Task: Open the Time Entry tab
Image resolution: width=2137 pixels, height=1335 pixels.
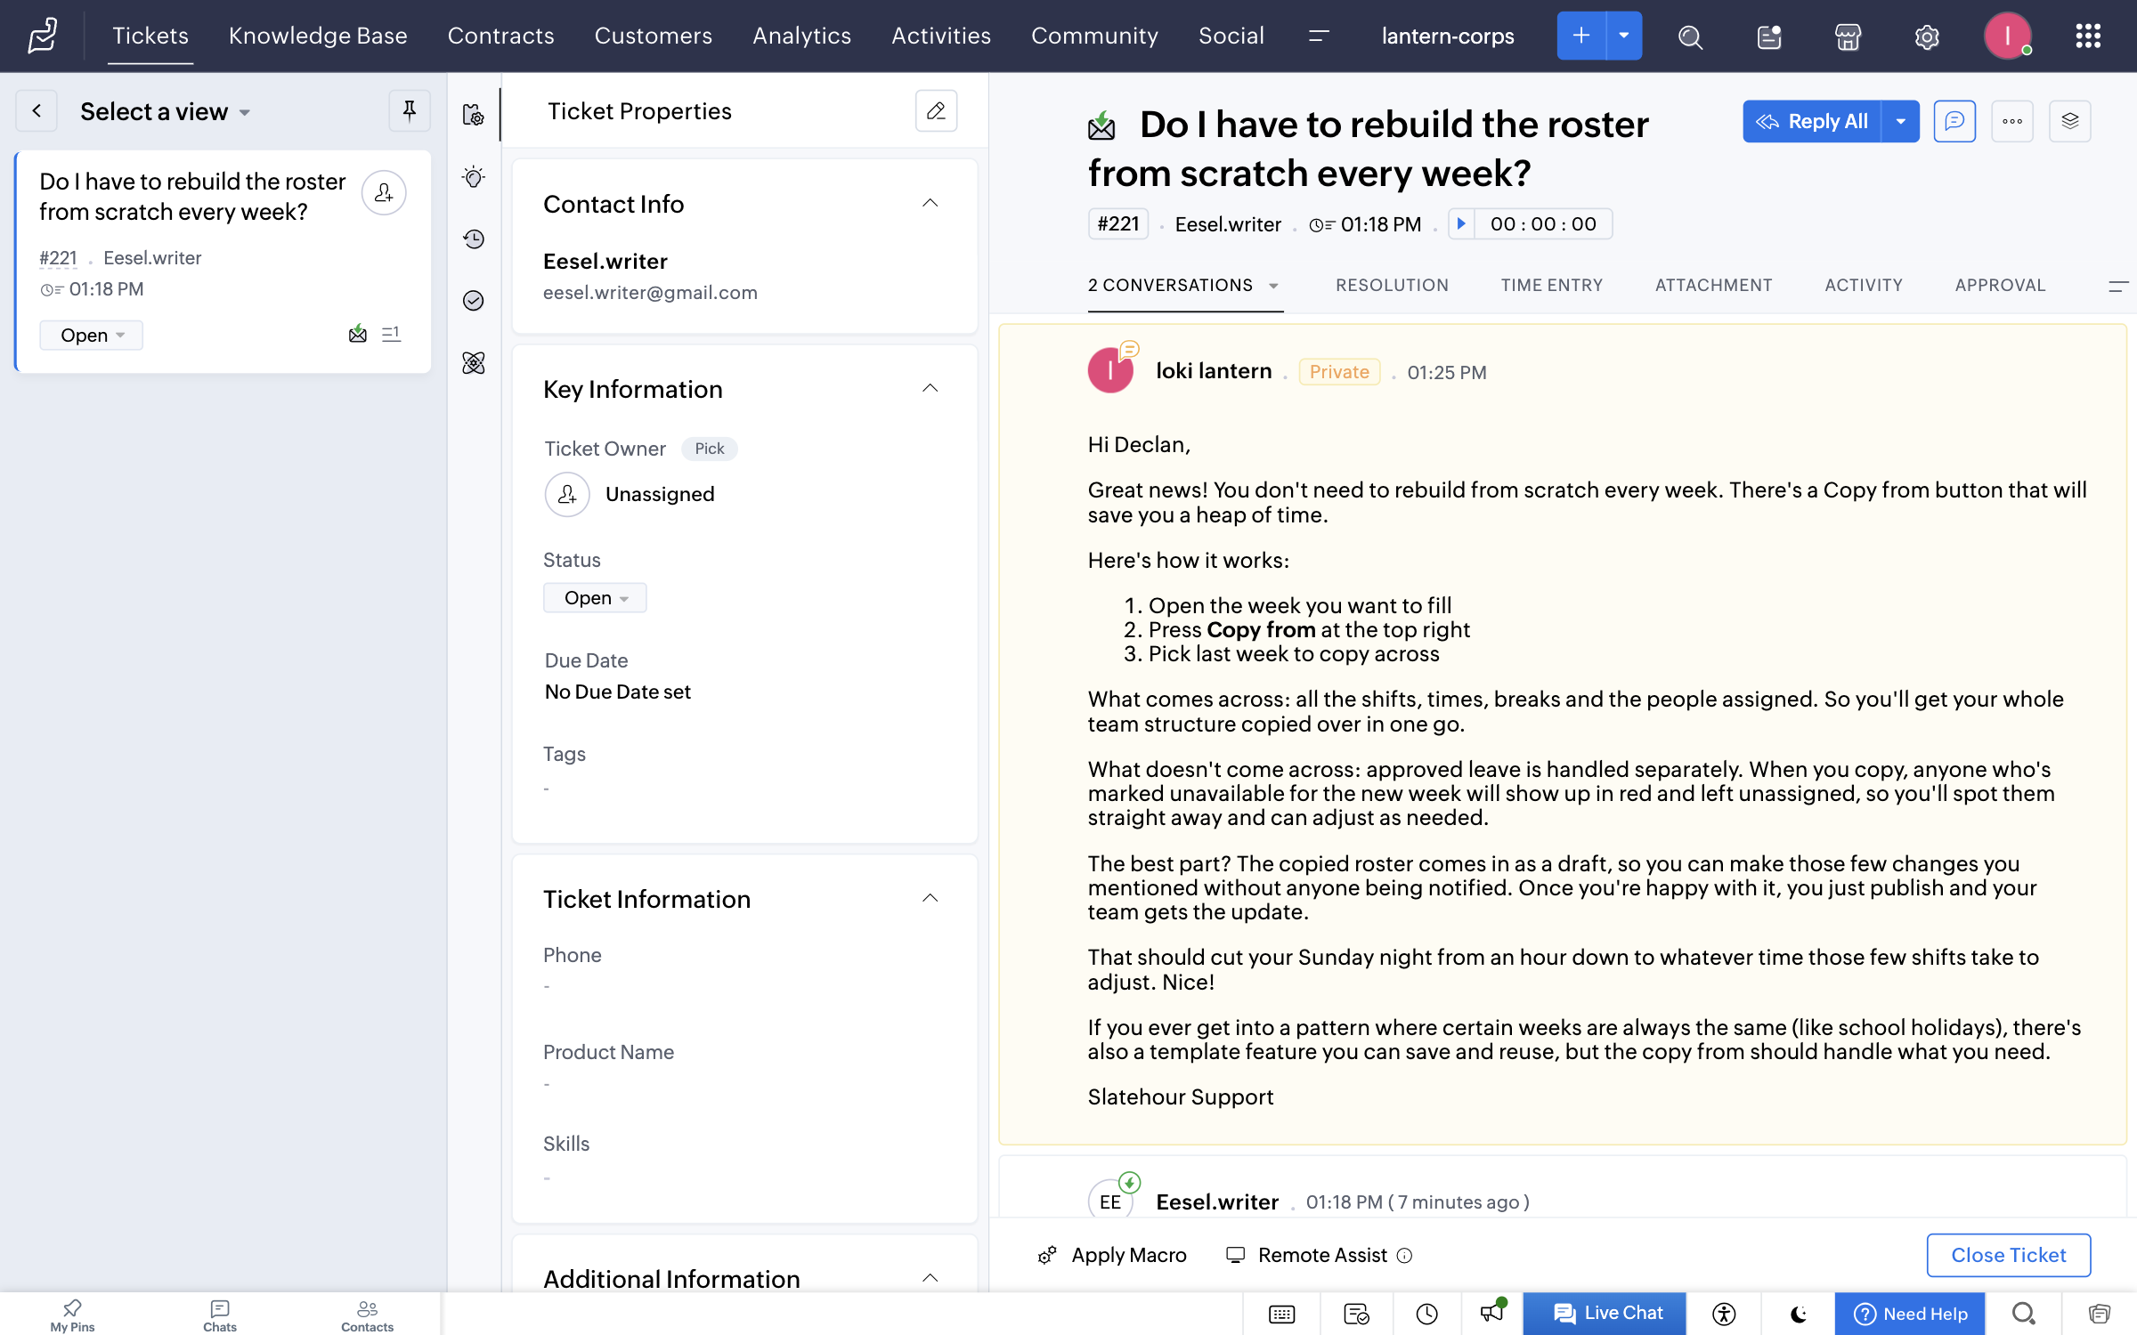Action: [1551, 285]
